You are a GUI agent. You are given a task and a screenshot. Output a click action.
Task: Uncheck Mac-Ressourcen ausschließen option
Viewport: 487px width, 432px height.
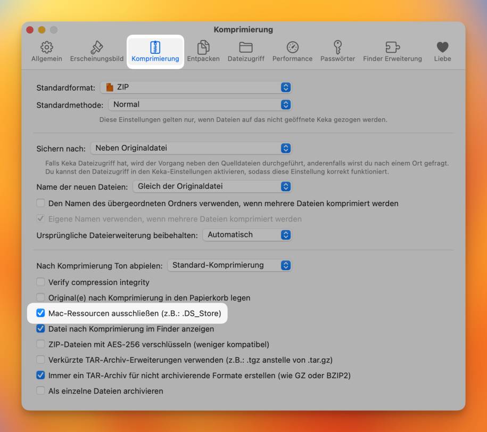40,313
